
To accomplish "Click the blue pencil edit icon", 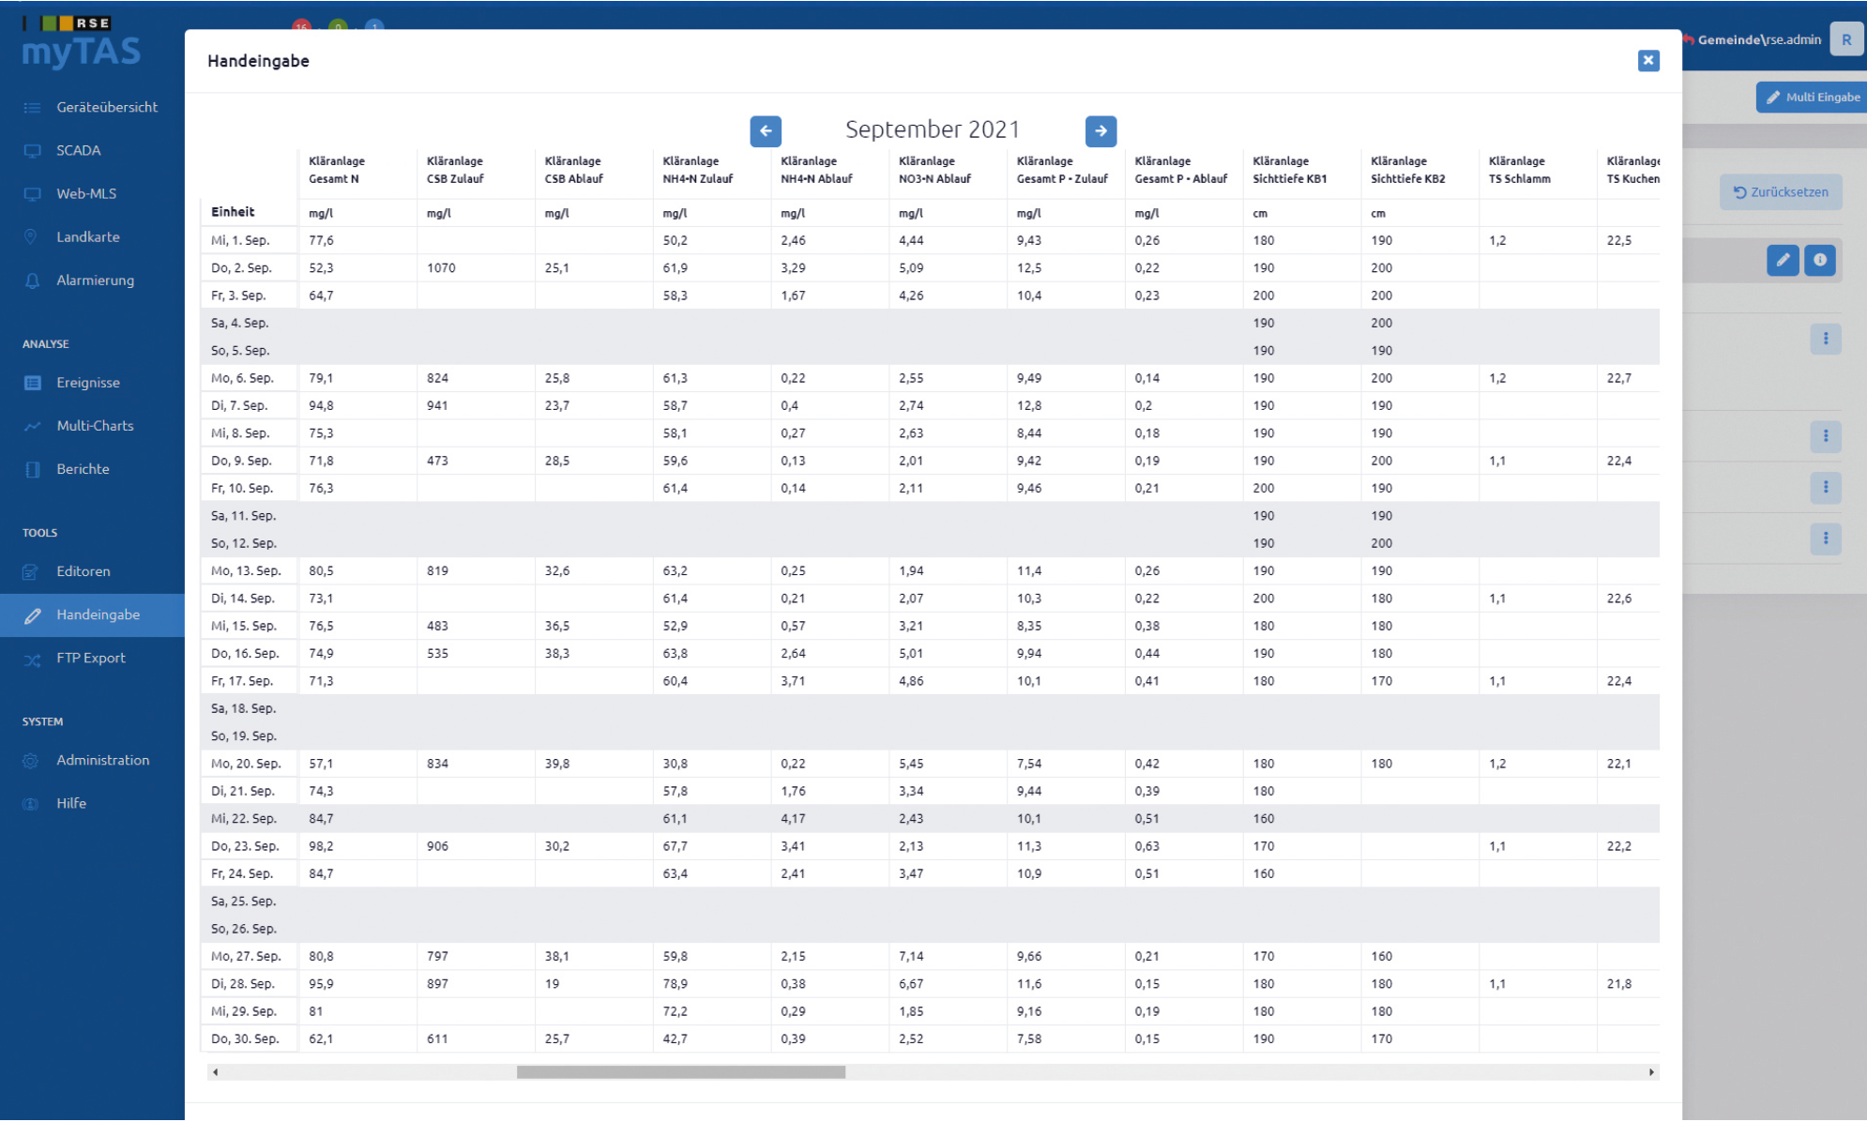I will [1783, 260].
